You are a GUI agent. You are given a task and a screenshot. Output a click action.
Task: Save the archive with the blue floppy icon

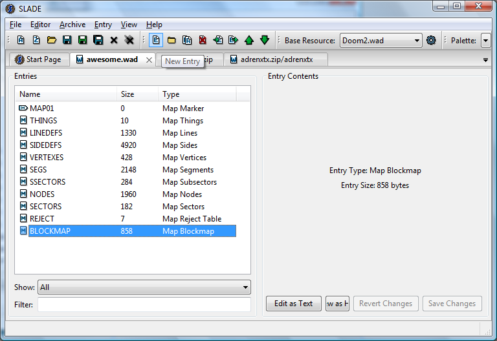pyautogui.click(x=67, y=40)
